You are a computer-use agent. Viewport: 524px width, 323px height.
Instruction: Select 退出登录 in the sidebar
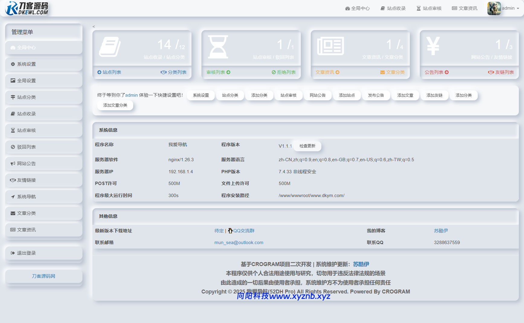click(26, 253)
